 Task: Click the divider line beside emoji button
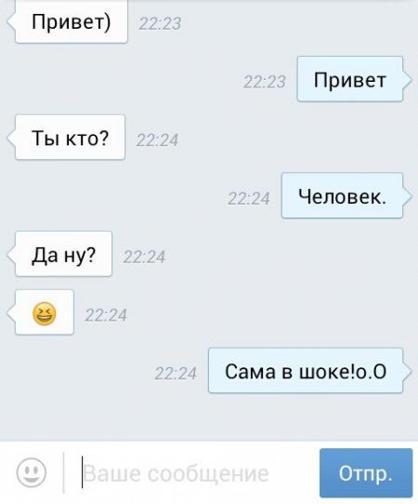coord(63,472)
